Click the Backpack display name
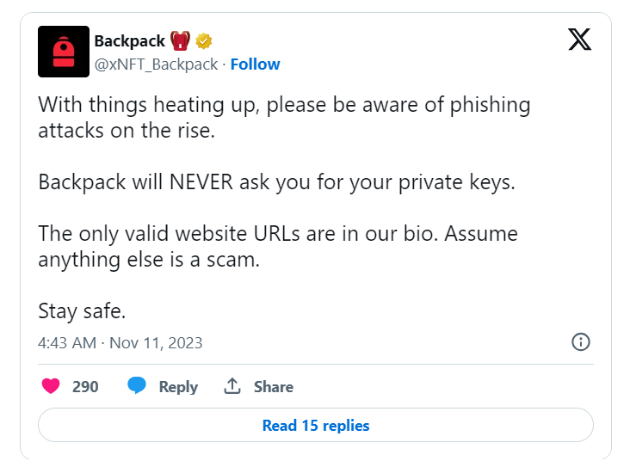 (x=129, y=41)
